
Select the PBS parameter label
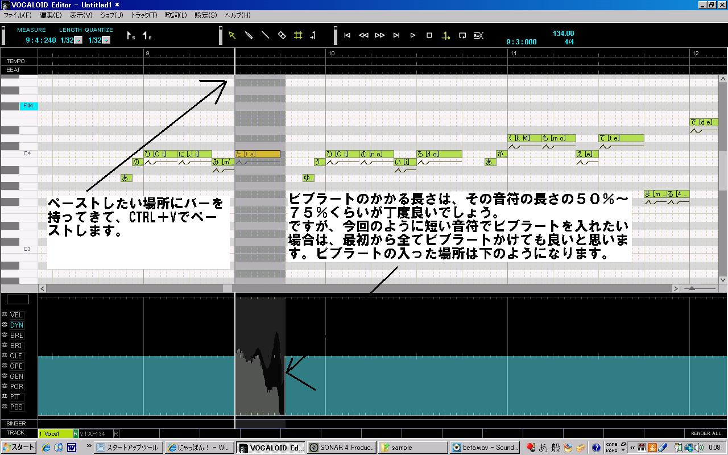point(16,407)
